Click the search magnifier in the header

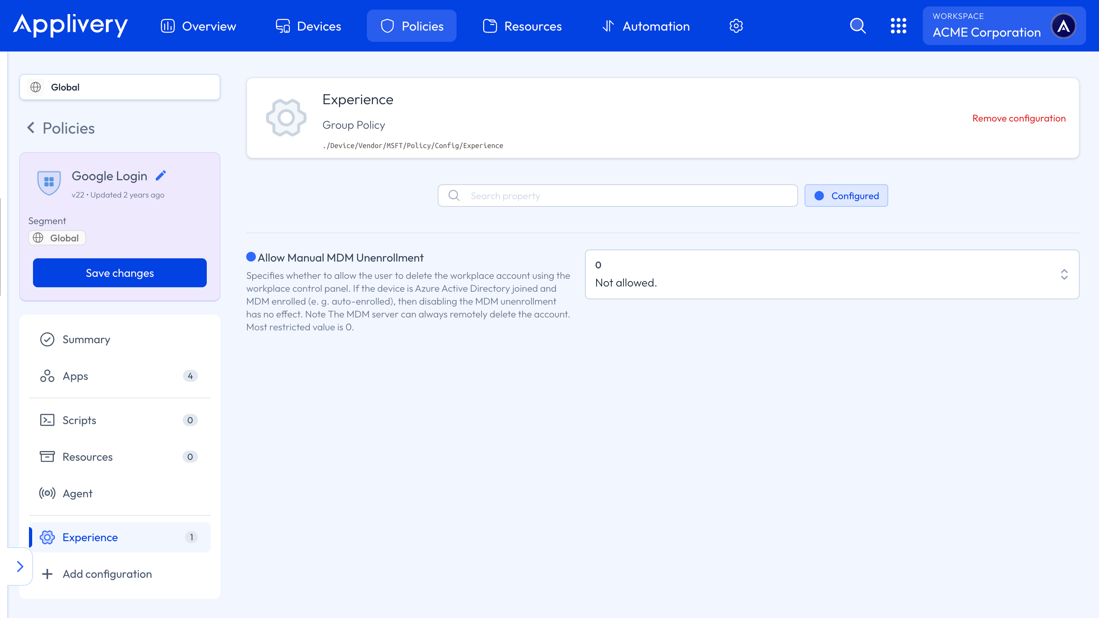pos(858,26)
